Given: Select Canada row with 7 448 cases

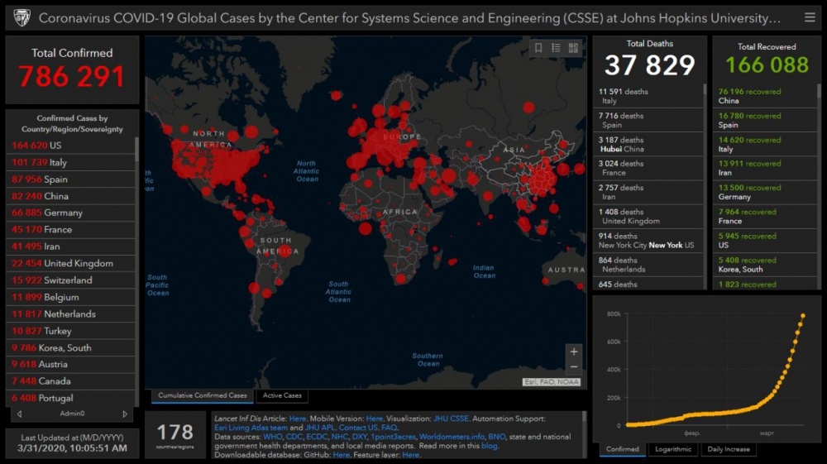Looking at the screenshot, I should (x=70, y=381).
